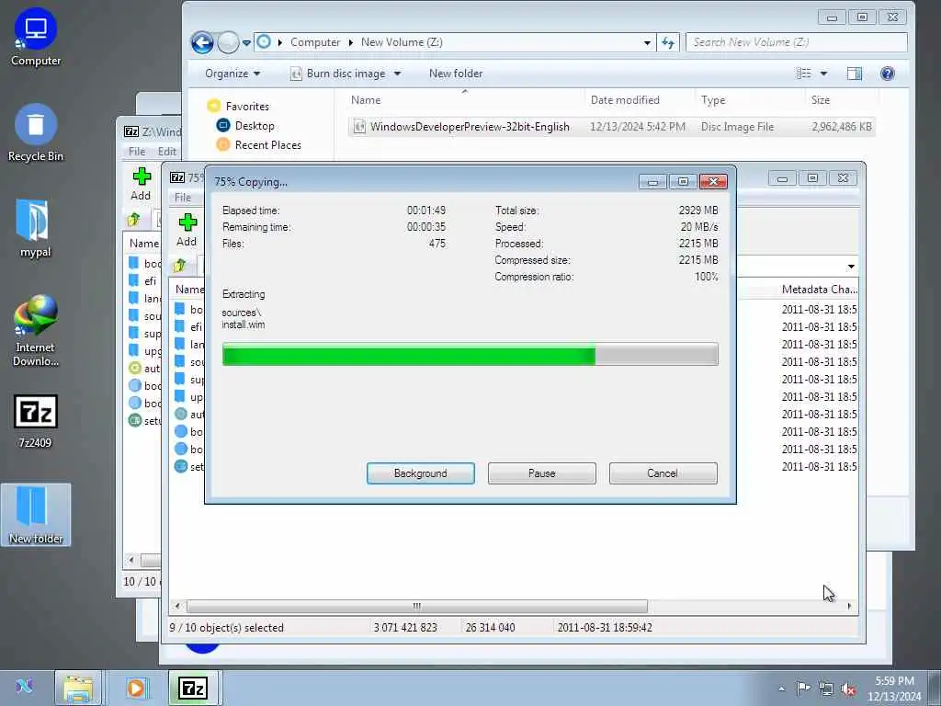Open Windows Media Player taskbar icon
Image resolution: width=941 pixels, height=706 pixels.
136,688
